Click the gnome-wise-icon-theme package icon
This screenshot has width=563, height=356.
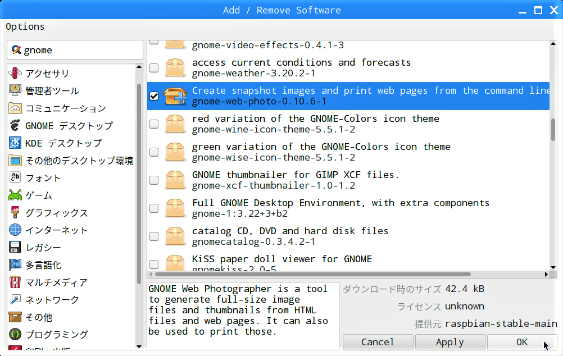pyautogui.click(x=175, y=152)
